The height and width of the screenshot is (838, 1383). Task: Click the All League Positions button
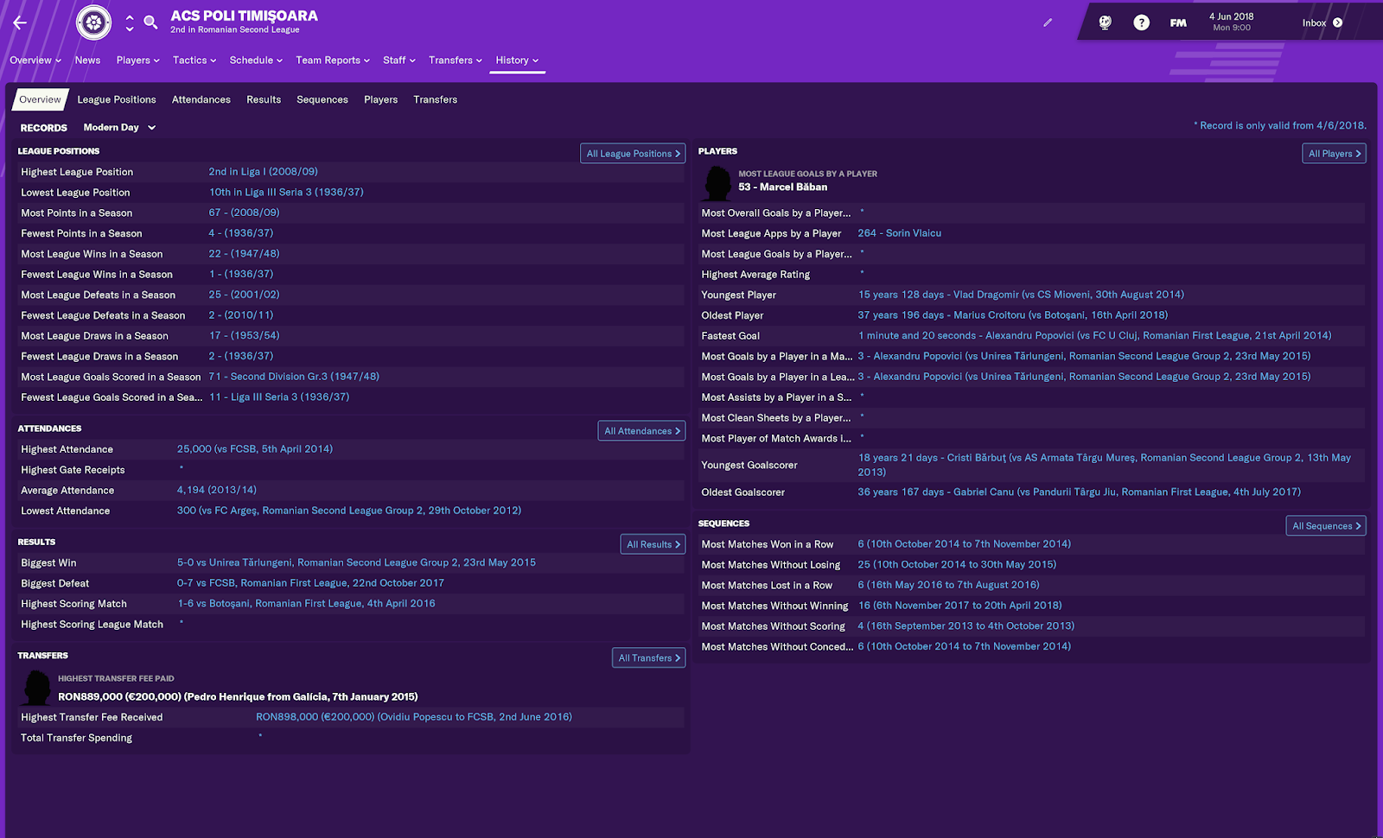[x=633, y=153]
